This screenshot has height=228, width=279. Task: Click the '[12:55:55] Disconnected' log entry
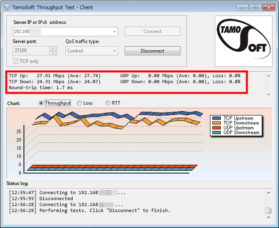[x=41, y=199]
